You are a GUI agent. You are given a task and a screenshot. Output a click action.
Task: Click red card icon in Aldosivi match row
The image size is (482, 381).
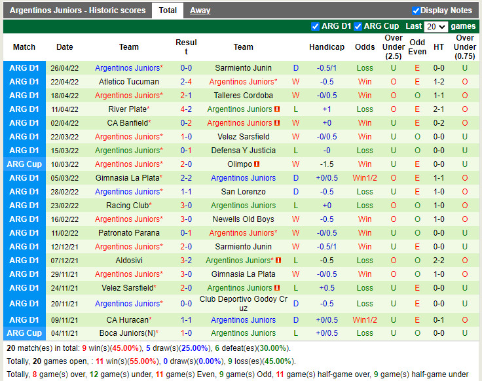tap(277, 261)
